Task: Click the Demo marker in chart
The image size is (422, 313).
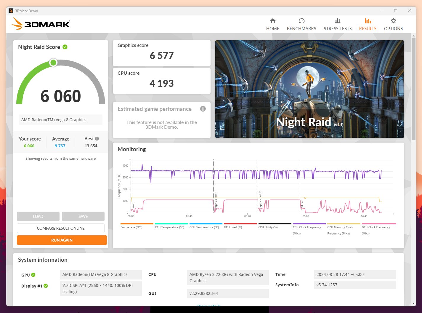Action: (x=133, y=207)
